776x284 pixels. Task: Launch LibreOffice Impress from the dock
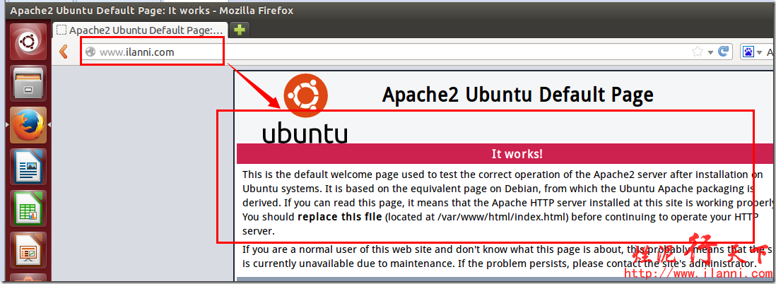(x=28, y=249)
